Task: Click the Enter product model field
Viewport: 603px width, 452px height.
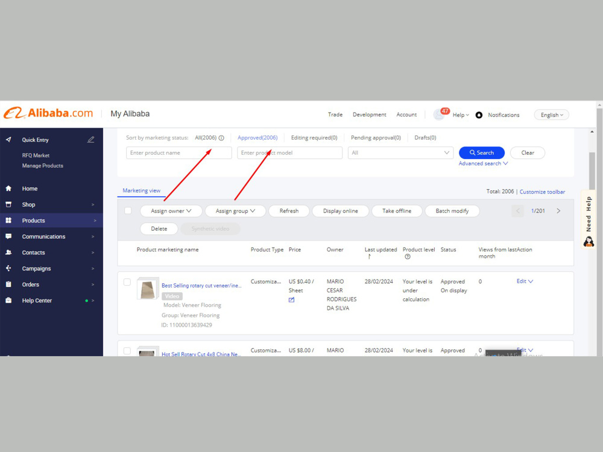Action: click(289, 152)
